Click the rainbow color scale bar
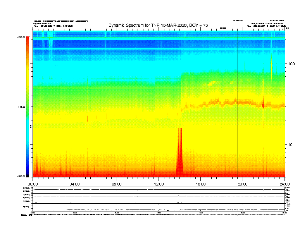The width and height of the screenshot is (307, 237). pos(28,107)
